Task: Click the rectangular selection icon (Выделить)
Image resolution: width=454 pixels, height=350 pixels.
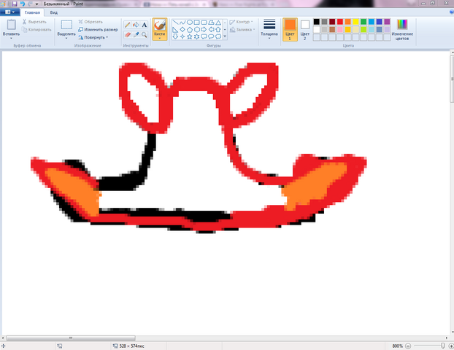Action: (66, 25)
